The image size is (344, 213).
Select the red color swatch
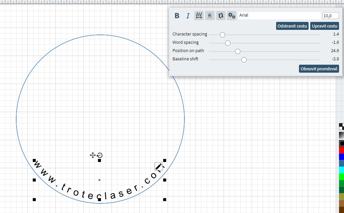(341, 150)
